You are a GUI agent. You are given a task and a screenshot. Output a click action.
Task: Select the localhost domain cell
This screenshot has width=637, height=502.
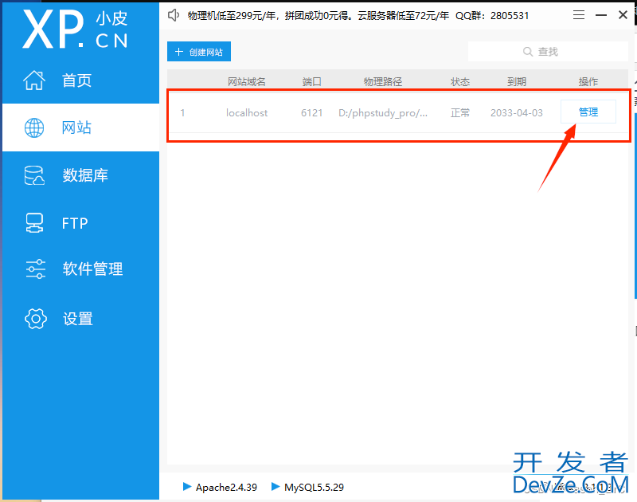(247, 112)
